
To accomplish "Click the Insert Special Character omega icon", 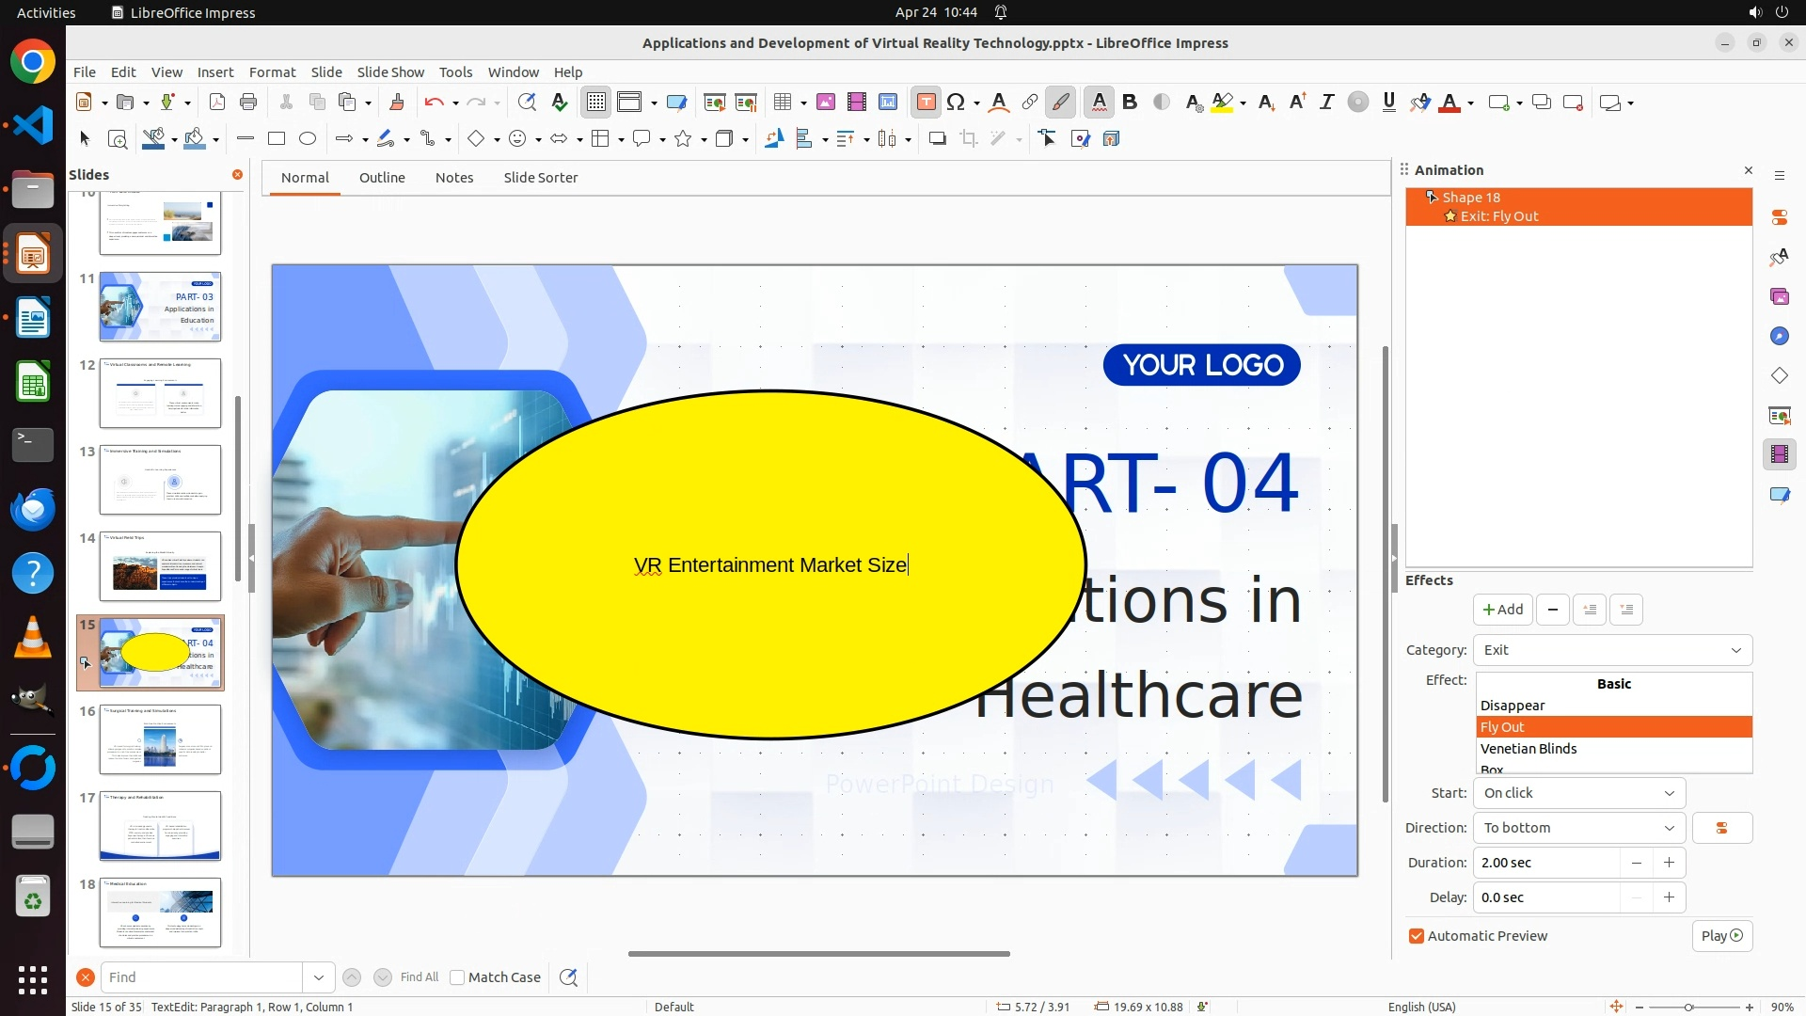I will click(x=956, y=103).
